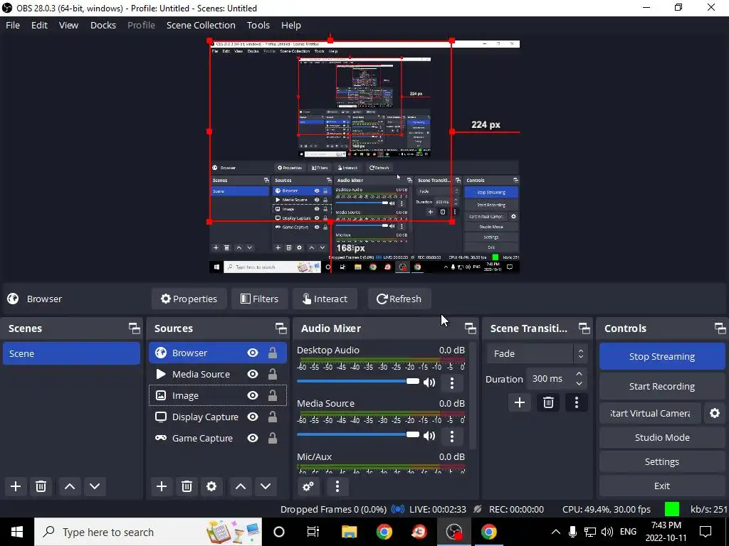Open Audio Mixer menu three dots at bottom
This screenshot has width=729, height=546.
tap(337, 486)
